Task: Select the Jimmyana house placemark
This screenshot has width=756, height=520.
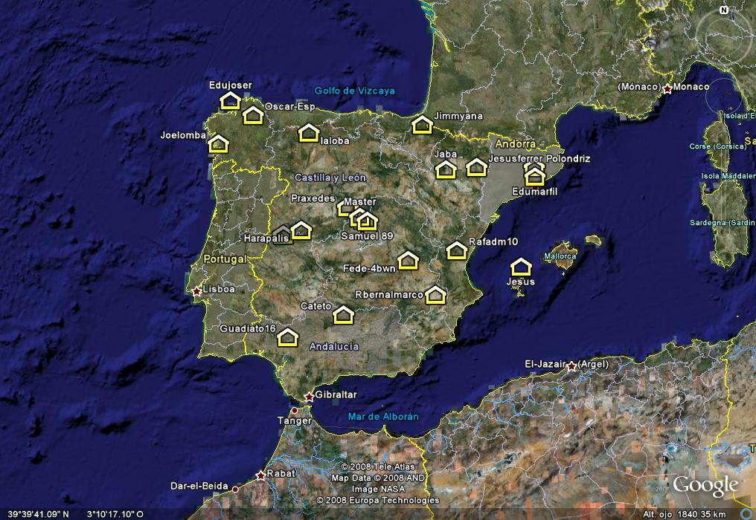Action: pos(422,125)
